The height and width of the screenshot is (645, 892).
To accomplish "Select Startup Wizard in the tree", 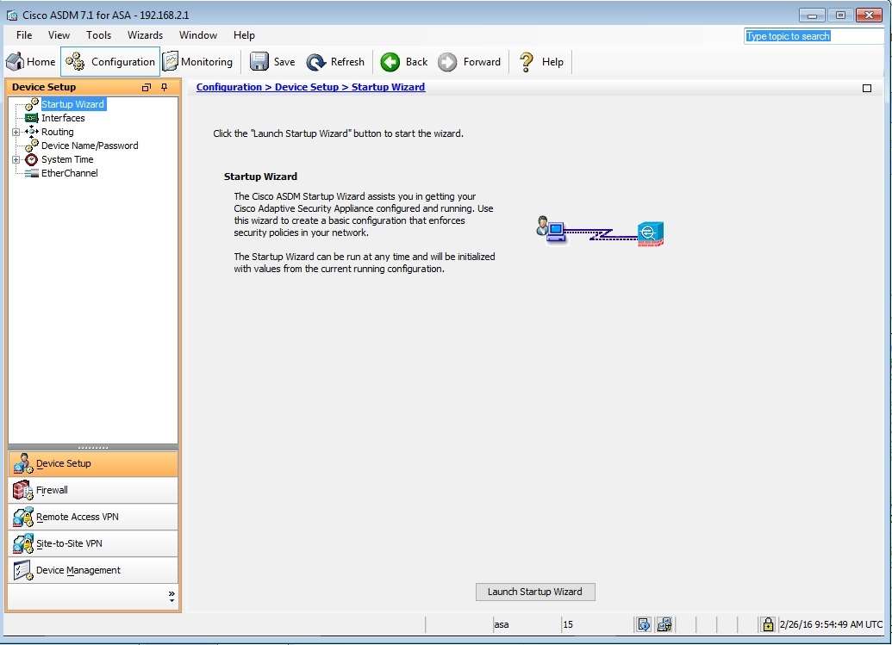I will click(72, 104).
